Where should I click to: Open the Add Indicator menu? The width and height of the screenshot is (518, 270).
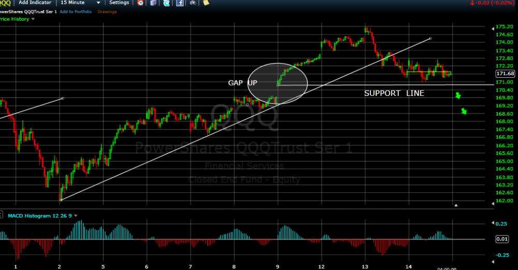pos(35,3)
